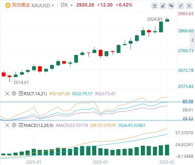Click the gold XAUUSD logo icon
This screenshot has width=195, height=165.
[x=8, y=5]
